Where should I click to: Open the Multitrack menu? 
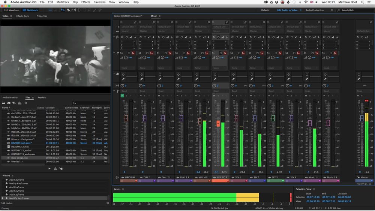coord(63,2)
